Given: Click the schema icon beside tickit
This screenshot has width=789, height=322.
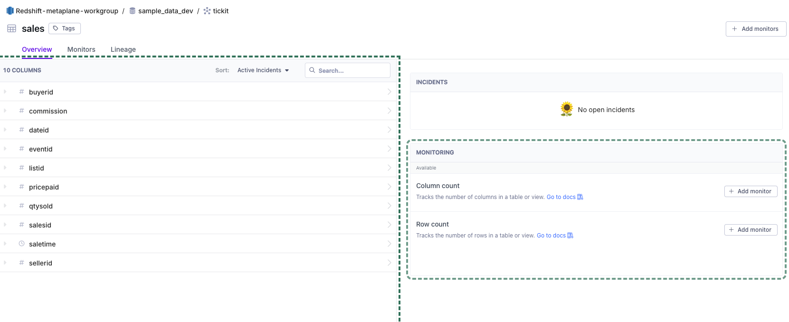Looking at the screenshot, I should (x=207, y=10).
